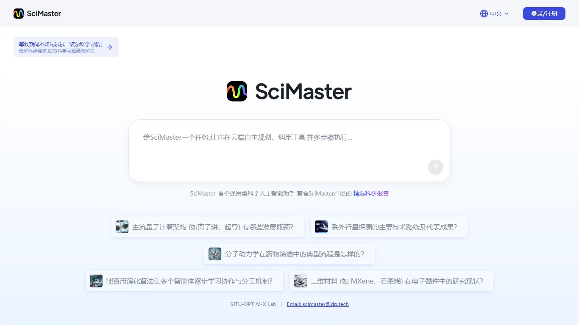Click the SciMaster logo icon in header
The width and height of the screenshot is (579, 325).
click(19, 13)
